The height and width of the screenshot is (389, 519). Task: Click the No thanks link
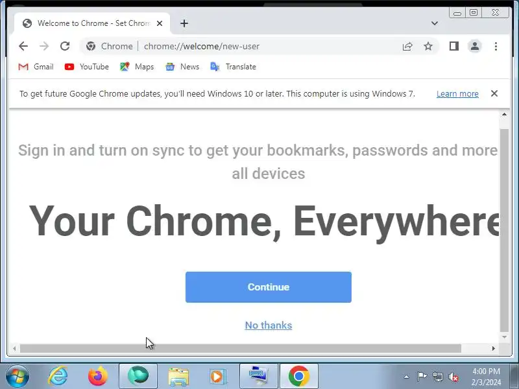[269, 325]
